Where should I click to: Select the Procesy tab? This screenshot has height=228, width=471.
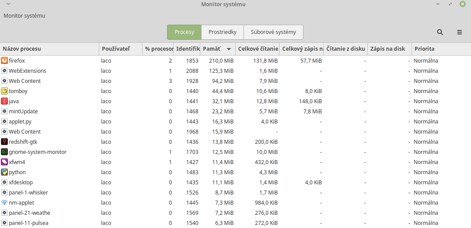[184, 32]
